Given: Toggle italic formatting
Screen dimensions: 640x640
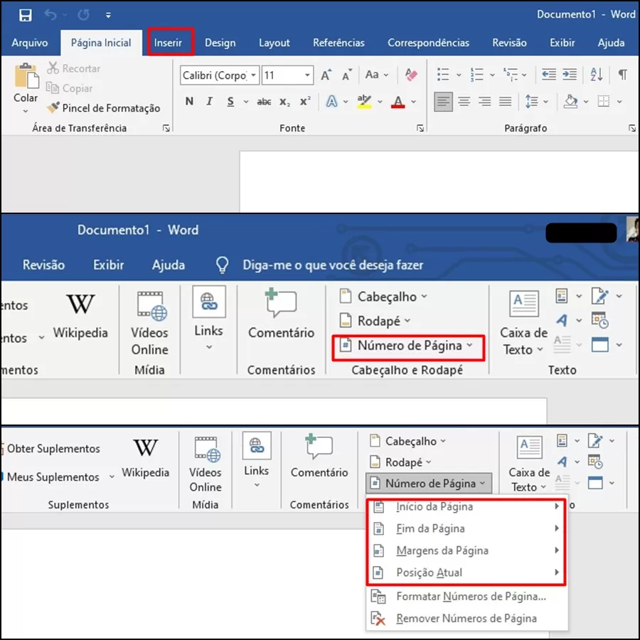Looking at the screenshot, I should [x=209, y=101].
